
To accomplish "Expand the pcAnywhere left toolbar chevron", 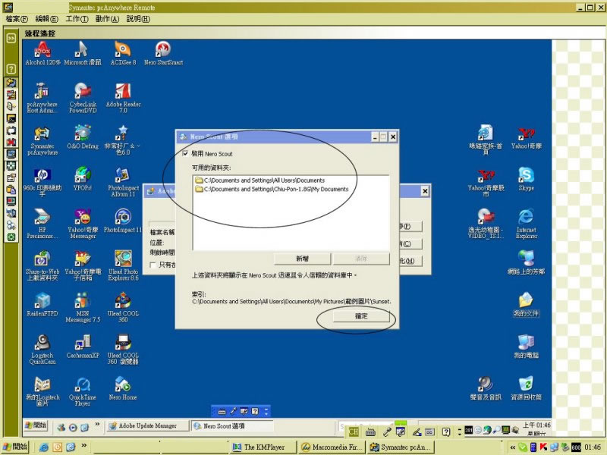I will click(11, 38).
